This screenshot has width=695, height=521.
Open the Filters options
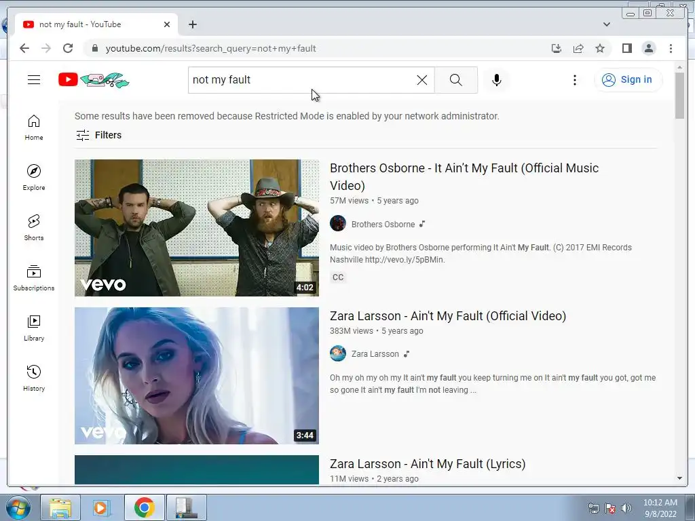[98, 135]
